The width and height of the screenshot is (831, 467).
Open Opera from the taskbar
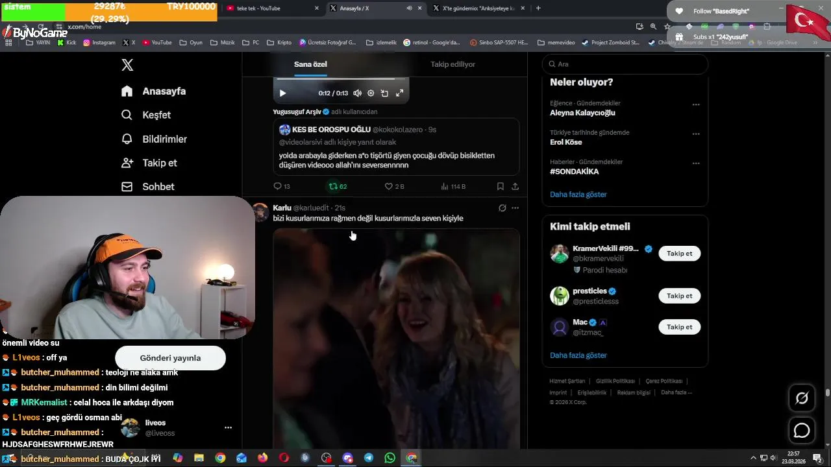coord(284,458)
